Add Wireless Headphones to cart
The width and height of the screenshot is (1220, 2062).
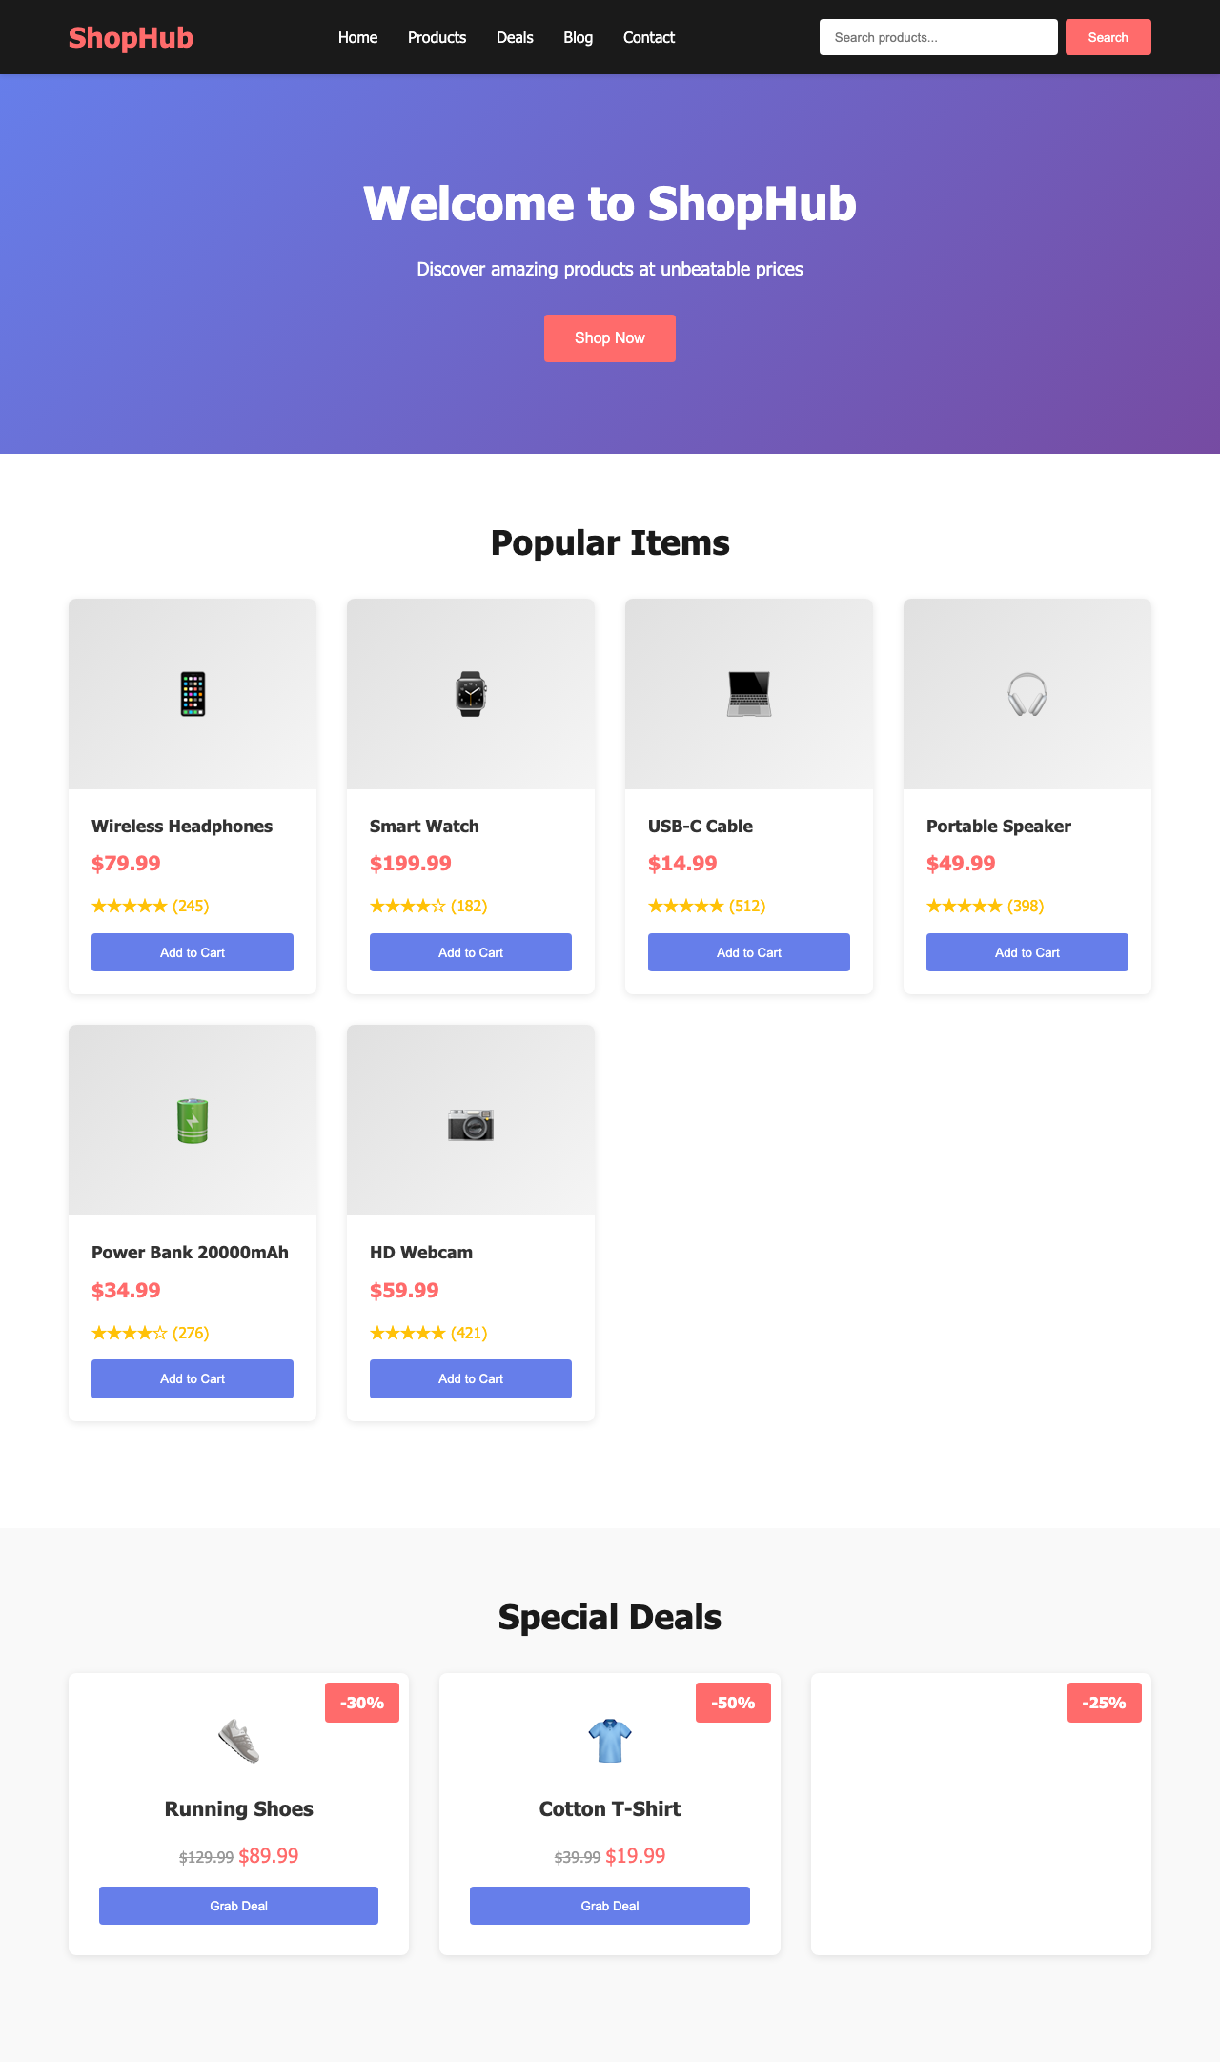pos(192,951)
